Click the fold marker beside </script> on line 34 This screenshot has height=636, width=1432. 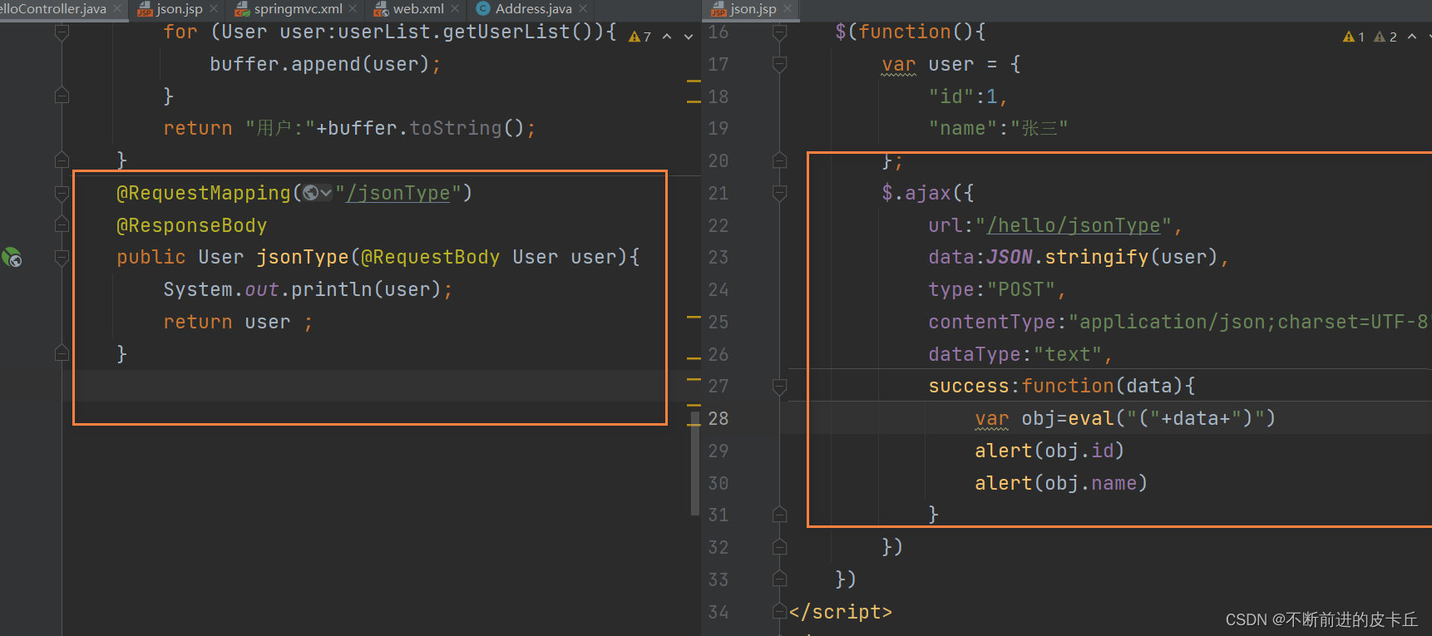(779, 612)
